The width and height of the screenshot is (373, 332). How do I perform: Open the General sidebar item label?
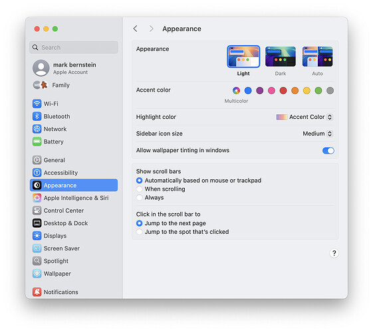tap(55, 160)
